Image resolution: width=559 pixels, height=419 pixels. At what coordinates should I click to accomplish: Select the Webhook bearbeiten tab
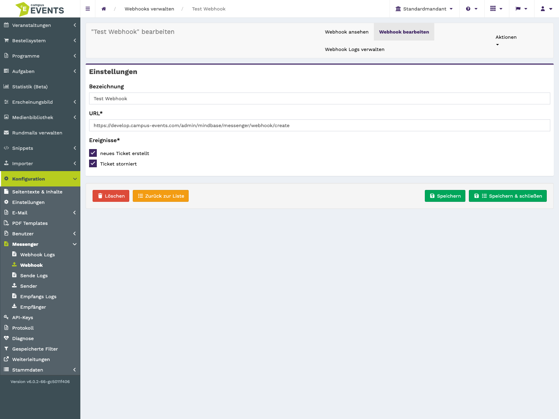pyautogui.click(x=404, y=32)
